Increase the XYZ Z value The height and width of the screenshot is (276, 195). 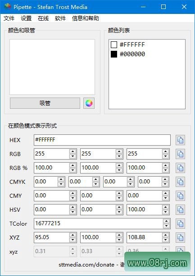[x=166, y=235]
